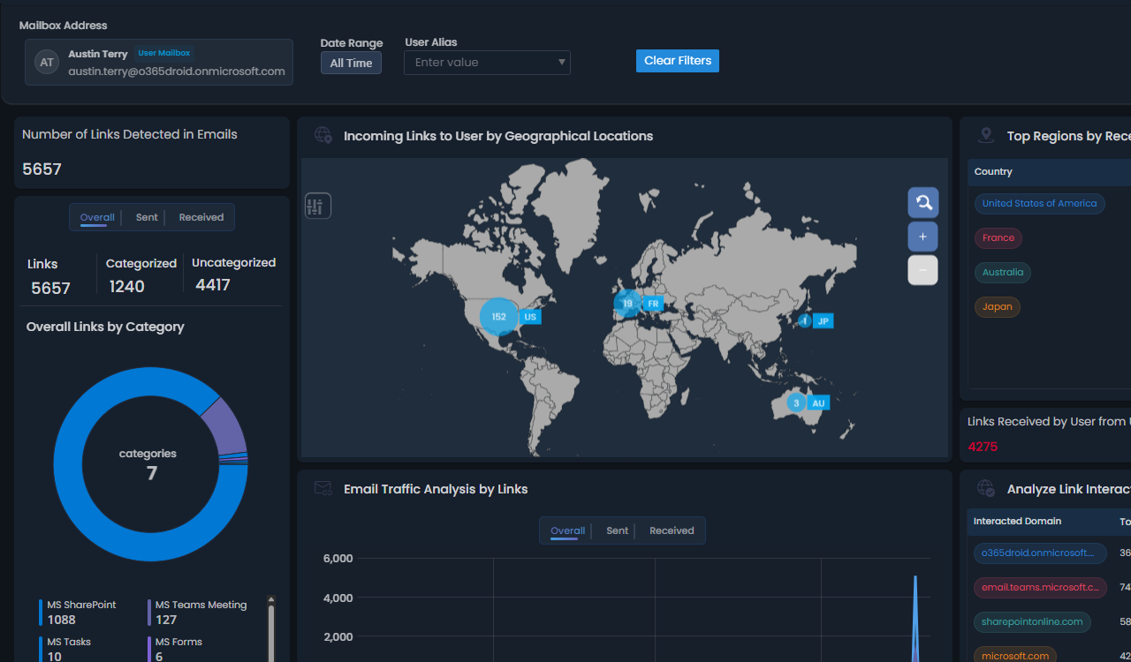Switch to the Sent tab in links summary
The image size is (1131, 662).
pos(147,216)
